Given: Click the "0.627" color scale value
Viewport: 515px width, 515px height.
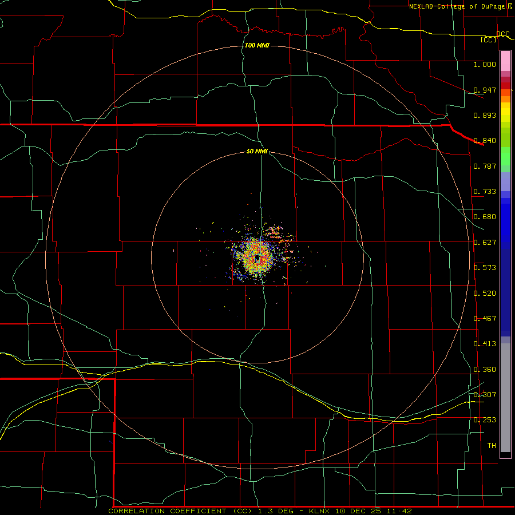Looking at the screenshot, I should pos(485,243).
